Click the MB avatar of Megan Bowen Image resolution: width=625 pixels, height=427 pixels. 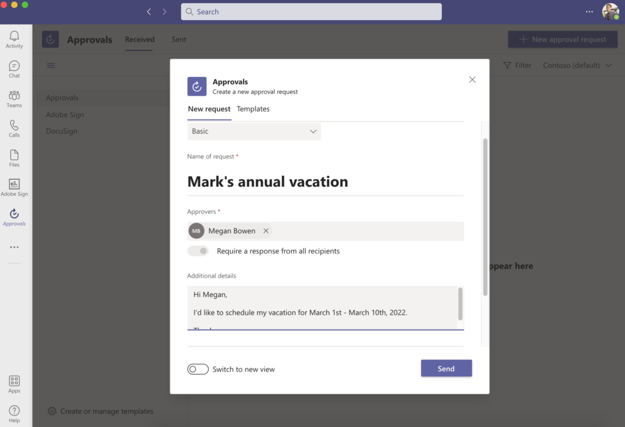(196, 231)
